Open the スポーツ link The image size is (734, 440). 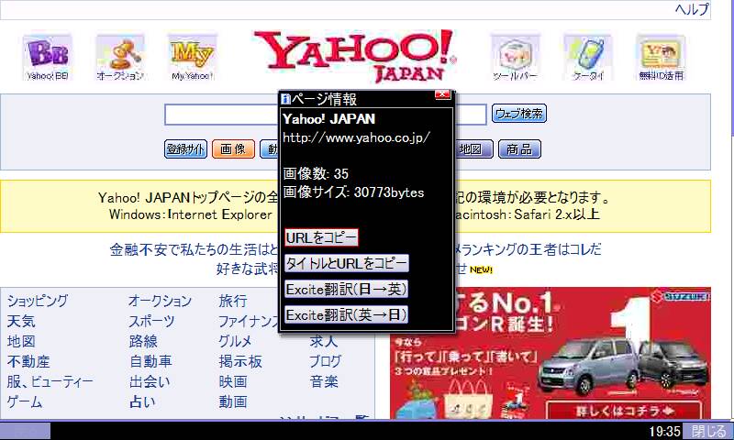point(151,321)
